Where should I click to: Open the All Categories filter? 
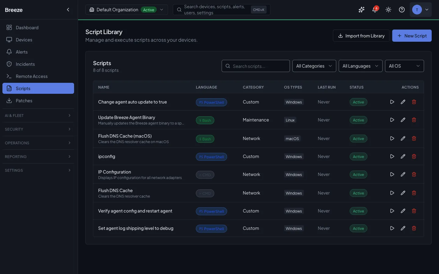point(314,66)
